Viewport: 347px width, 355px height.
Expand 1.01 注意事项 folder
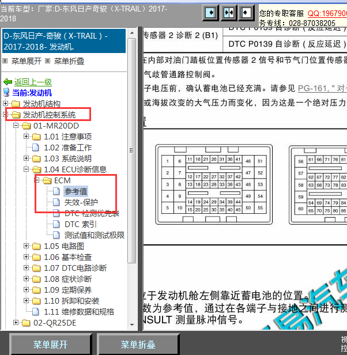point(27,136)
